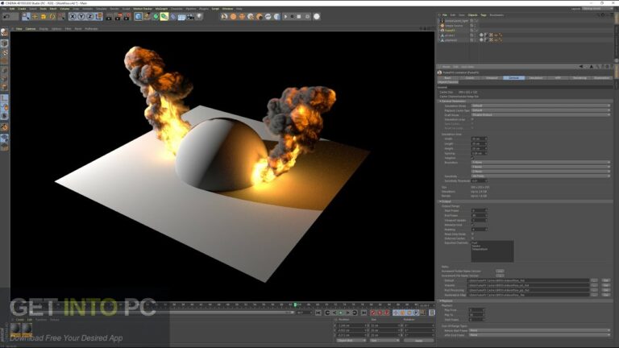Click the plugin play simulation icon
Screen dimensions: 619x348
click(285, 17)
